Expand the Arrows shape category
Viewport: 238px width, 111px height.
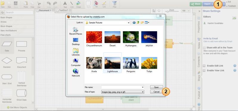(x=17, y=22)
